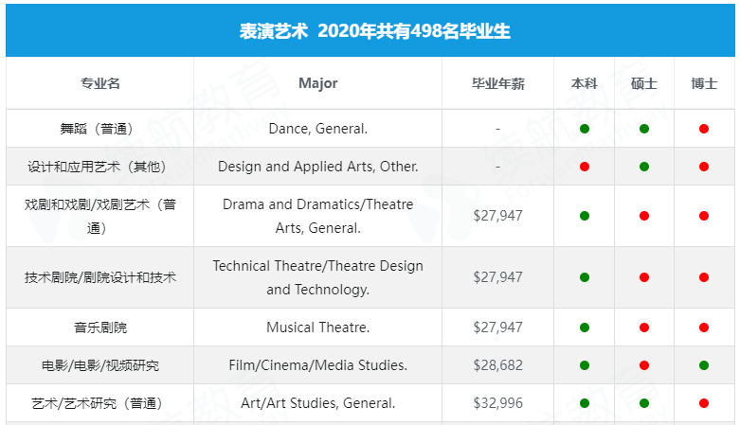The height and width of the screenshot is (425, 740).
Task: Select the 舞蹈（普通）row label
Action: pyautogui.click(x=100, y=129)
